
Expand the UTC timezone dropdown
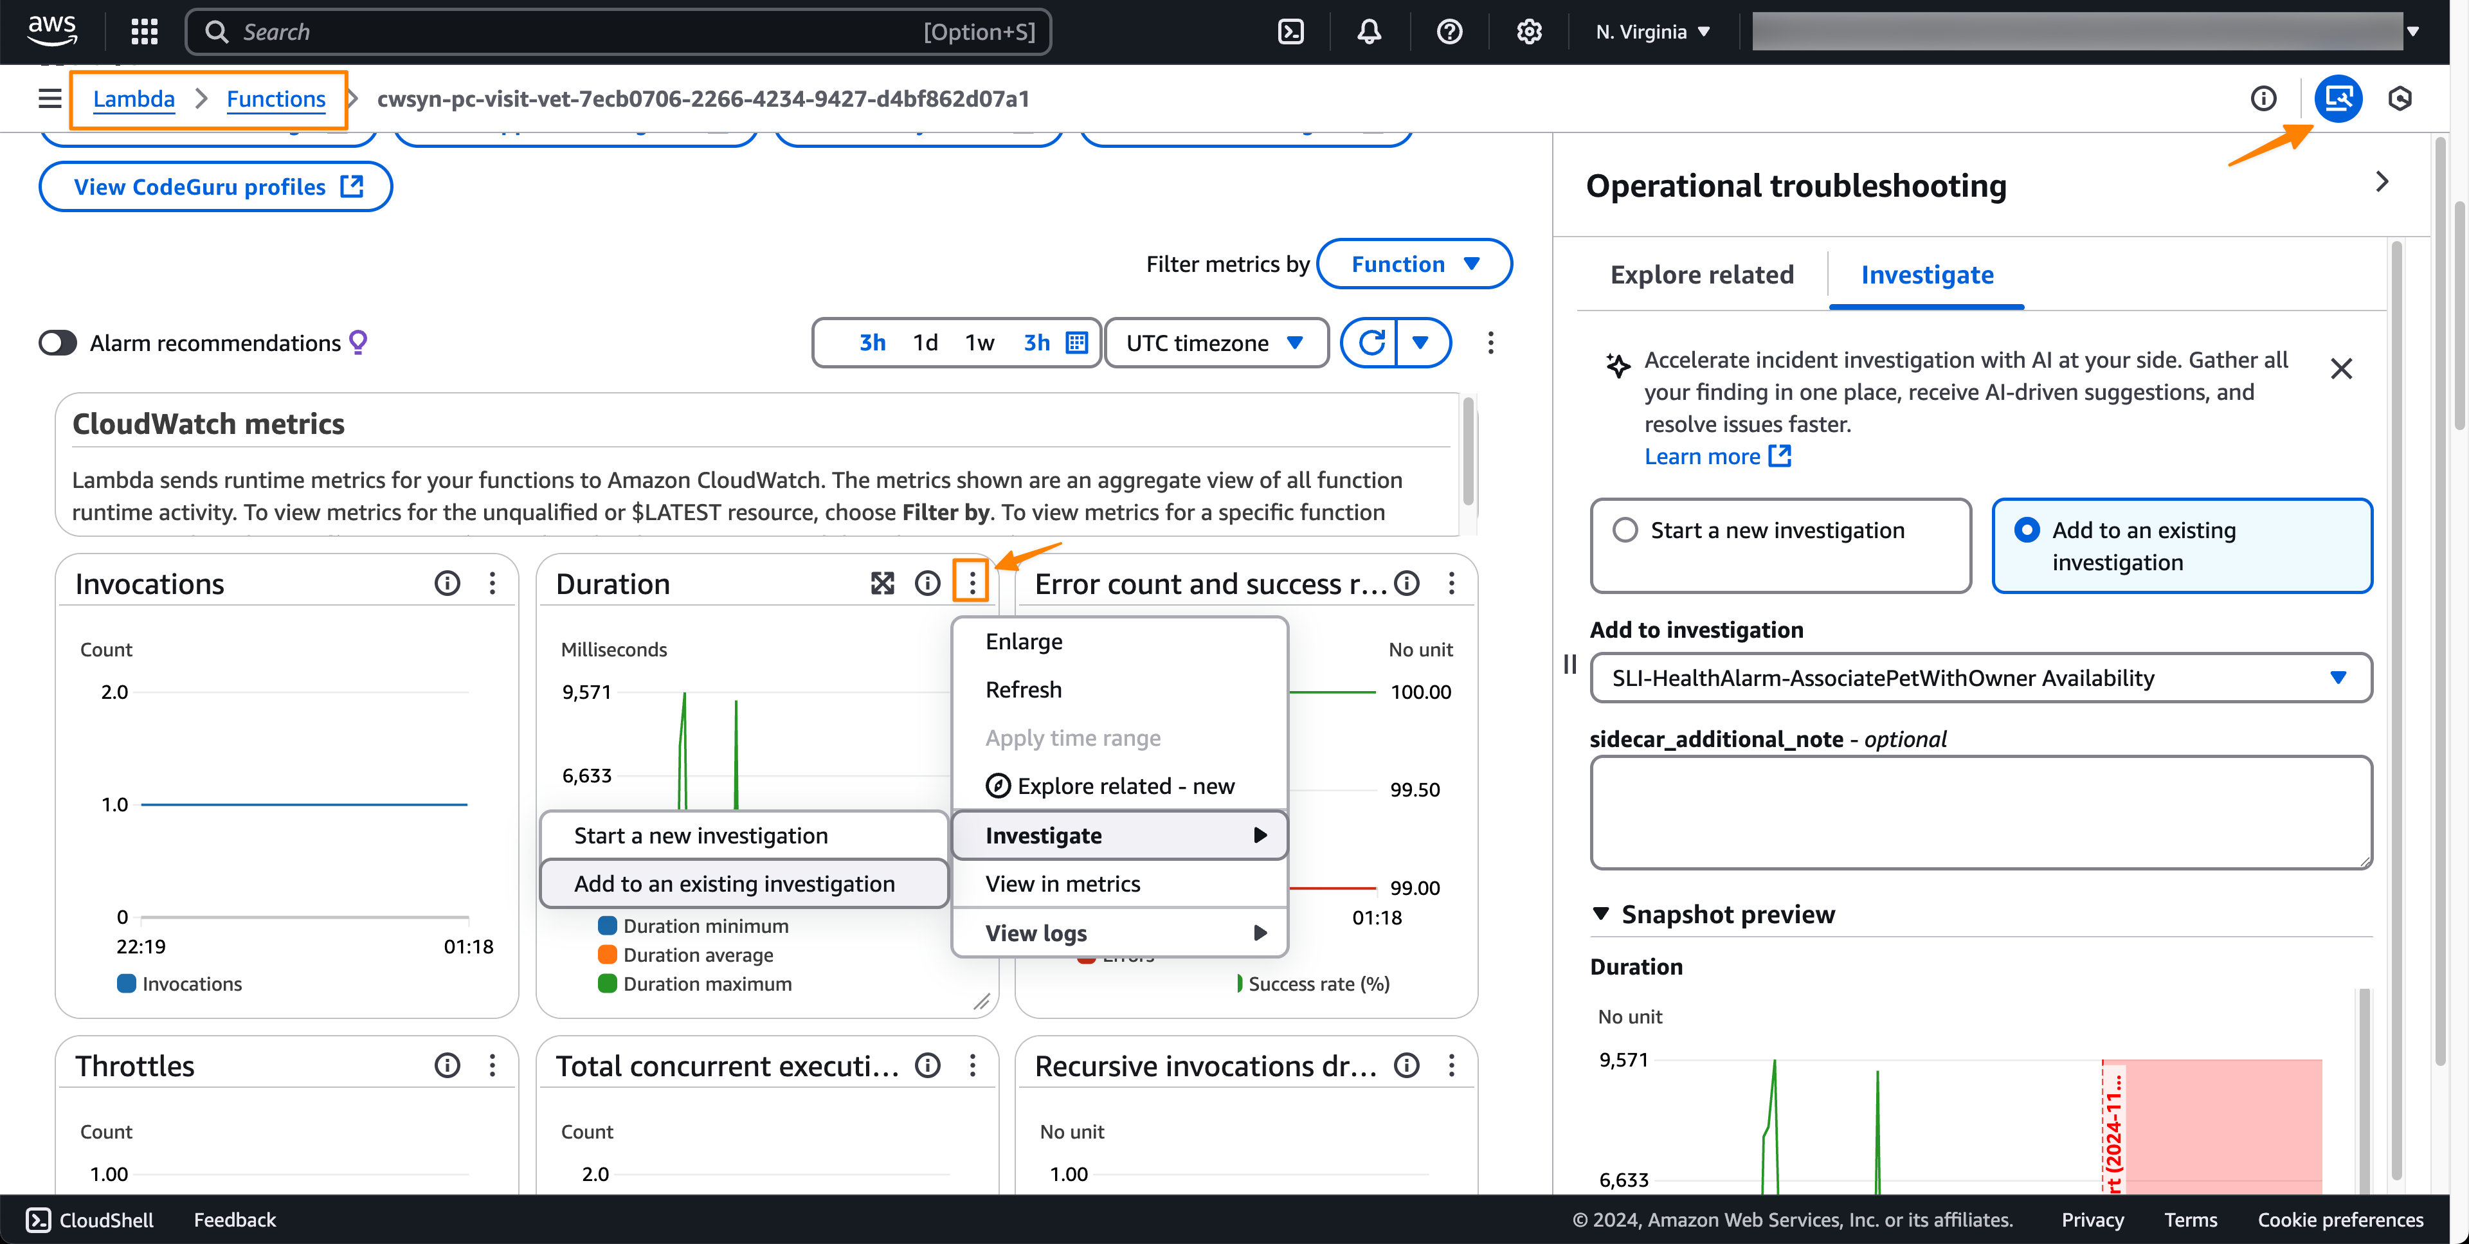(1215, 342)
